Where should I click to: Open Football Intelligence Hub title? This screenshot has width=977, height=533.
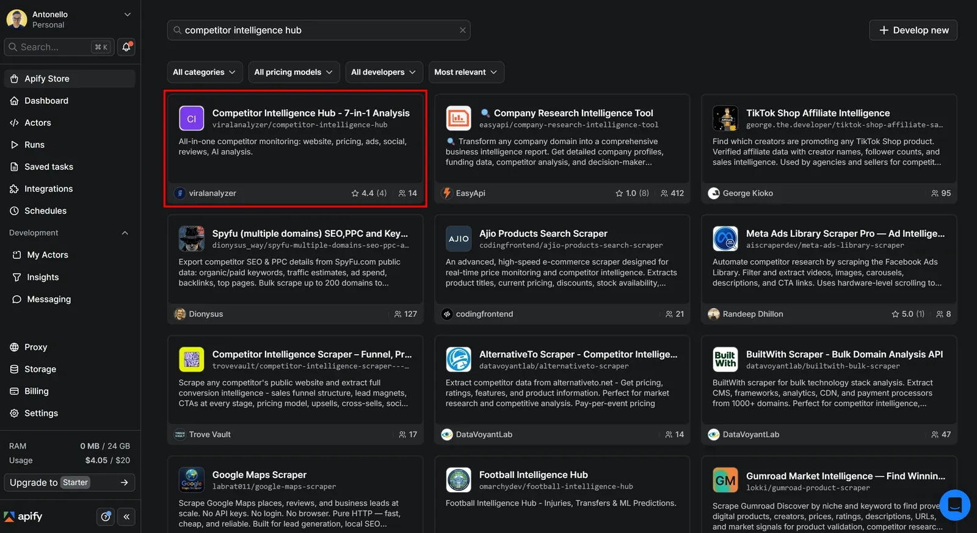[x=533, y=474]
